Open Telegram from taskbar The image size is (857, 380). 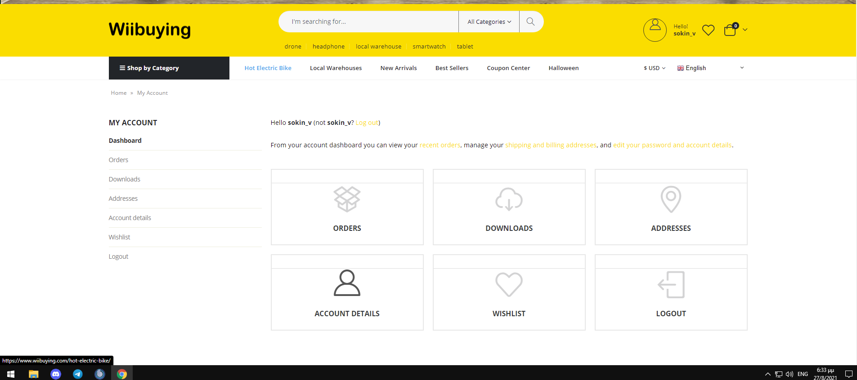pyautogui.click(x=78, y=374)
